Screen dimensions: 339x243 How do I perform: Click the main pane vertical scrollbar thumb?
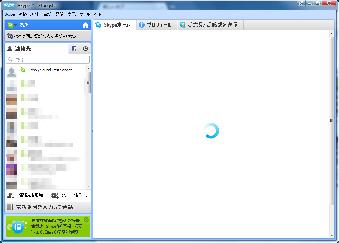click(x=332, y=121)
